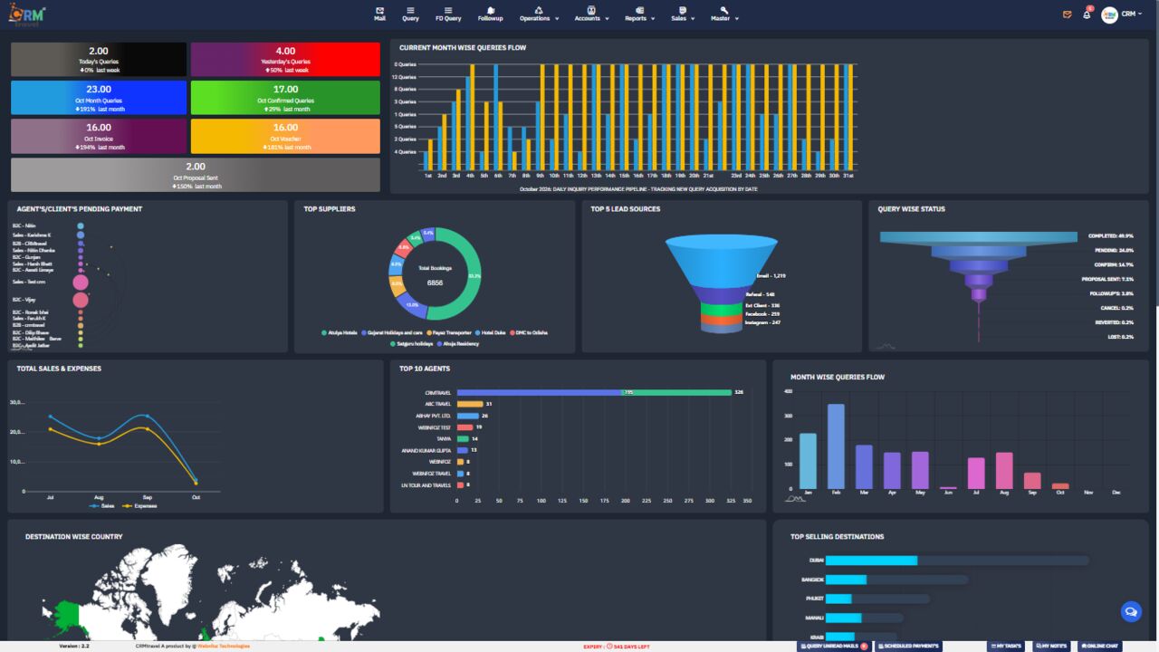1159x652 pixels.
Task: Open the CRM user profile dropdown
Action: tap(1123, 14)
